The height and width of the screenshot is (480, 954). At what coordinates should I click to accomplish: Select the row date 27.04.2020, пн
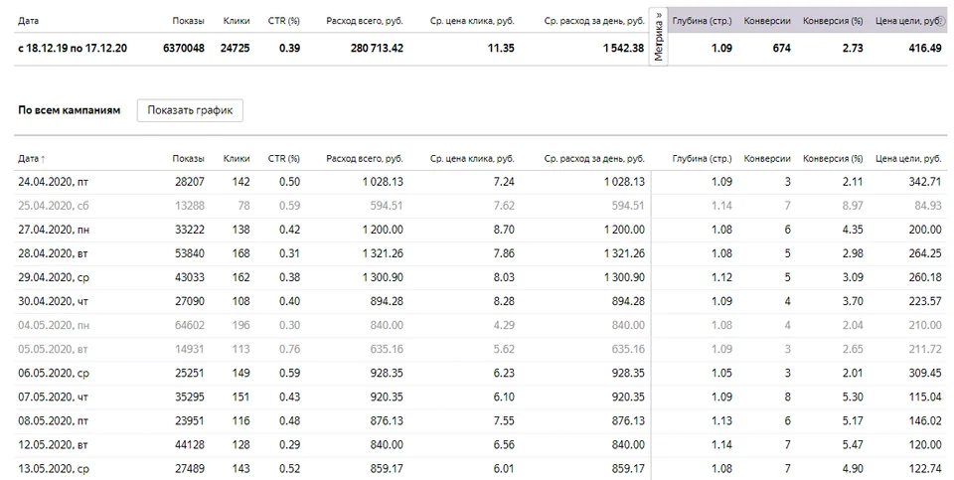point(54,230)
